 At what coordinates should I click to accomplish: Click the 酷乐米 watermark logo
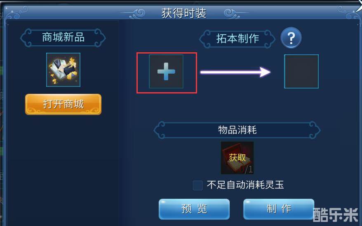click(x=335, y=215)
